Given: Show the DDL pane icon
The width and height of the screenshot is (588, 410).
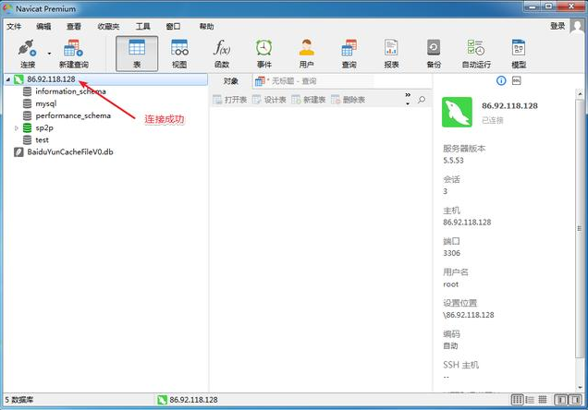Looking at the screenshot, I should (x=517, y=80).
